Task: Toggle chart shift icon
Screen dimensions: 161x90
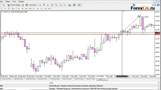Action: (x=65, y=5)
